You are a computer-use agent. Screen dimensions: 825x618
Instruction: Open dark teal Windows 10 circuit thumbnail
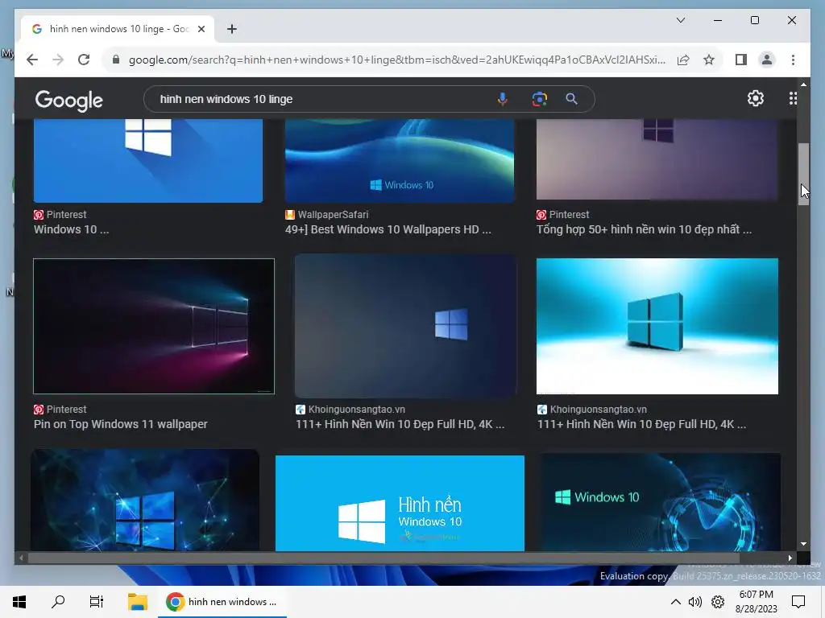click(x=660, y=502)
